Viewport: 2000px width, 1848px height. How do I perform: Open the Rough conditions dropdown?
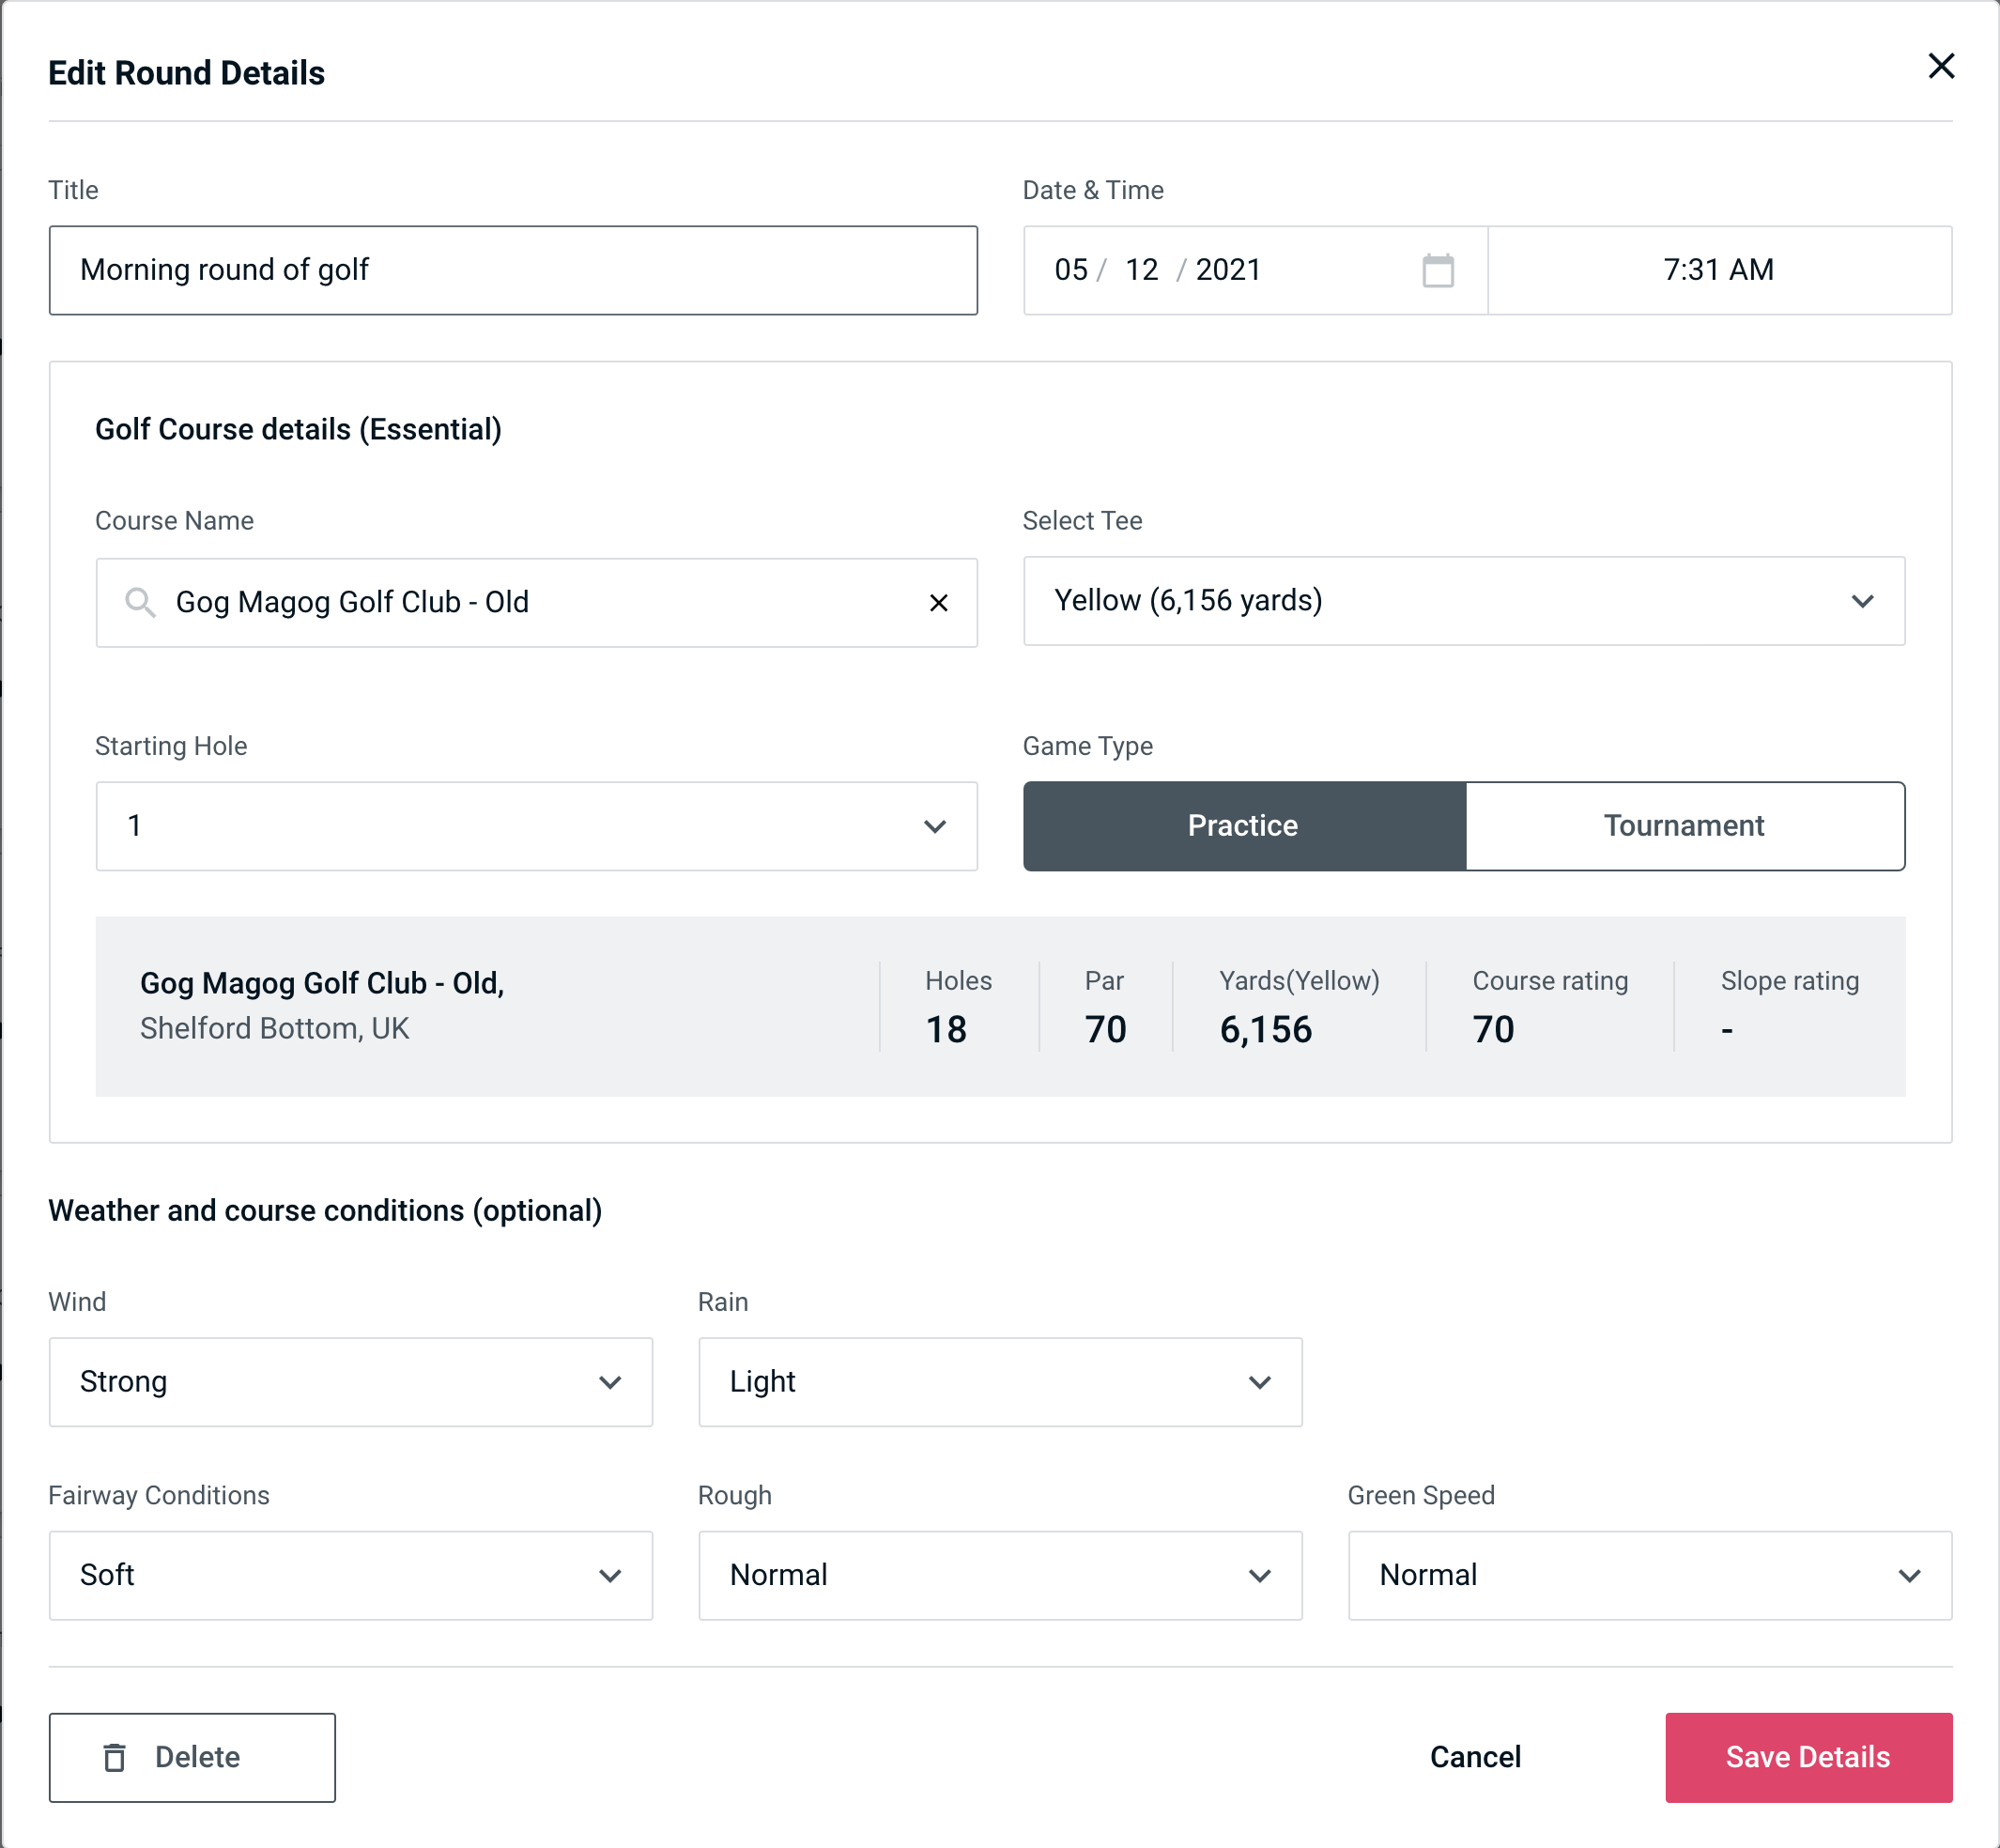(x=1002, y=1577)
